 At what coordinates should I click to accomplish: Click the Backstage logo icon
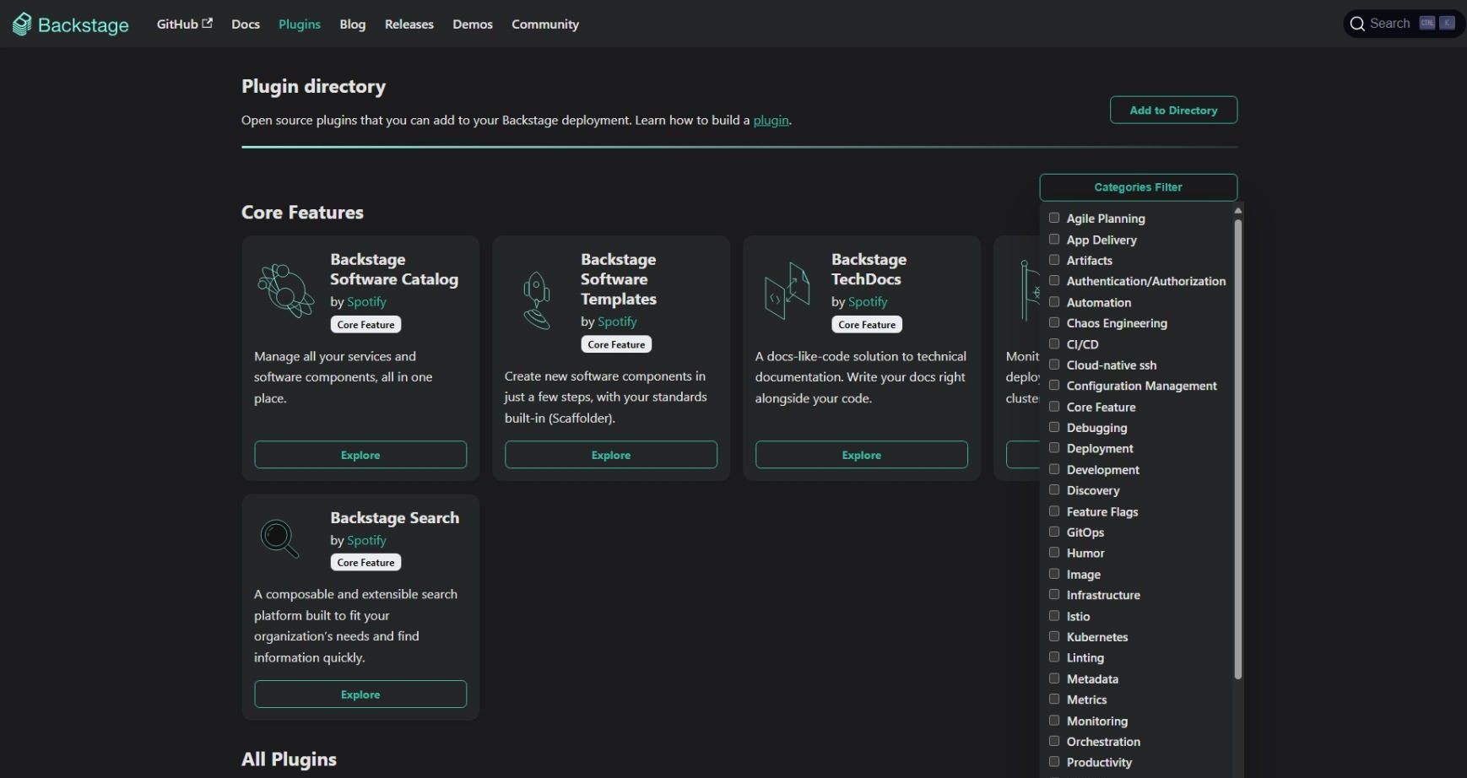pos(22,24)
